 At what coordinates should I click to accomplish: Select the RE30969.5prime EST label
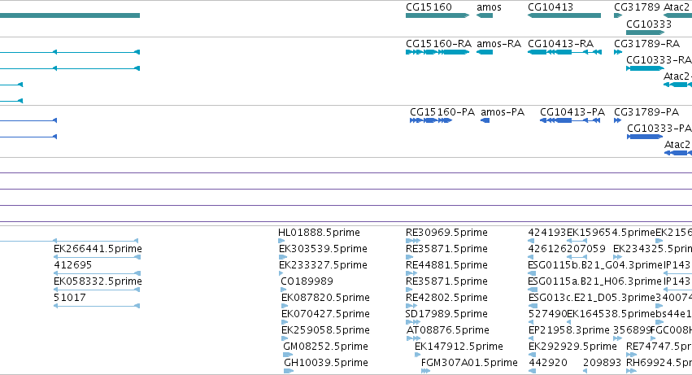click(446, 233)
